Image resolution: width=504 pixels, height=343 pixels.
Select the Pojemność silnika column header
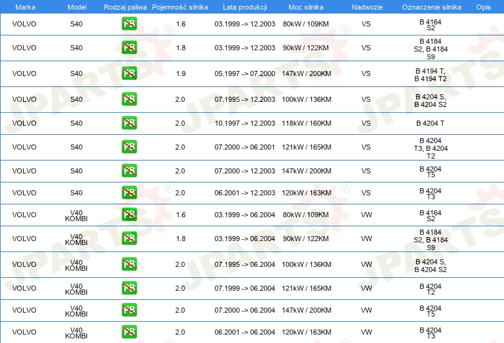(x=180, y=6)
